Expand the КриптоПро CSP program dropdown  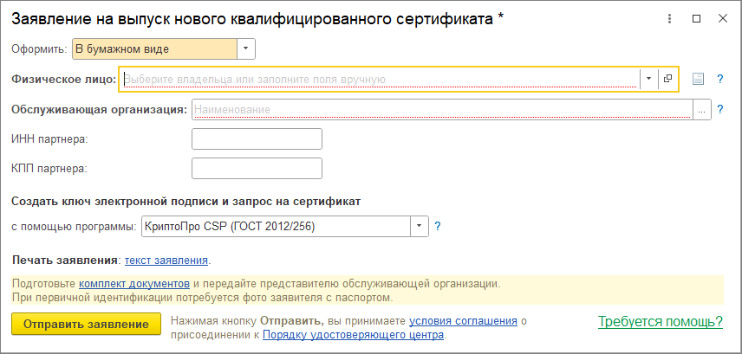[420, 227]
